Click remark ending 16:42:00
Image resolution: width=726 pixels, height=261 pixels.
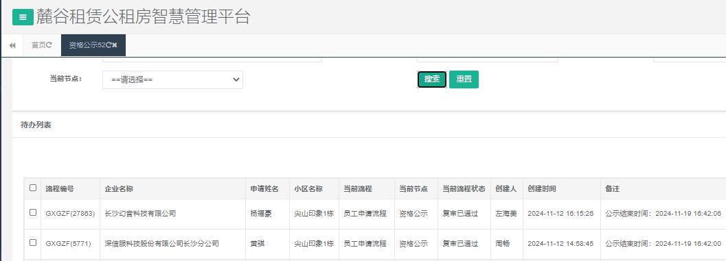coord(663,243)
